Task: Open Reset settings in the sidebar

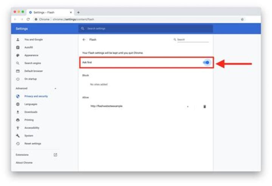Action: pos(32,143)
